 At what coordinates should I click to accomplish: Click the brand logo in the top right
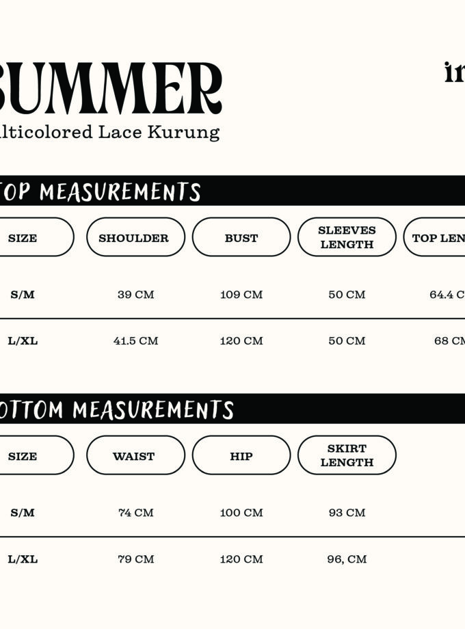click(x=454, y=72)
